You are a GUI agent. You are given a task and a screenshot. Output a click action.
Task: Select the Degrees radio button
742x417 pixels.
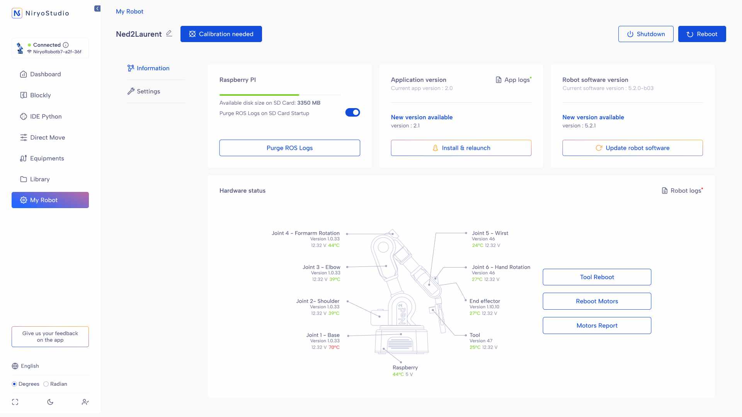14,384
